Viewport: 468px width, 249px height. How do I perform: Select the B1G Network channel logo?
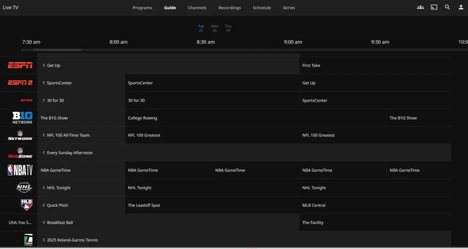22,118
